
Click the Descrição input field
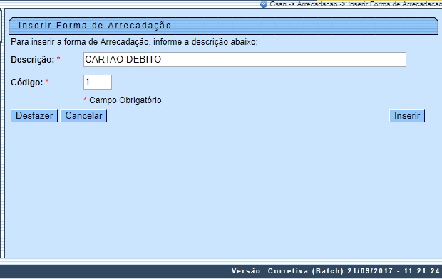click(x=245, y=59)
